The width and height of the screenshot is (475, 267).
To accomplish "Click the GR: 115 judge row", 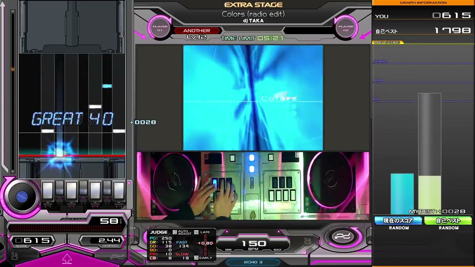I will (x=161, y=242).
